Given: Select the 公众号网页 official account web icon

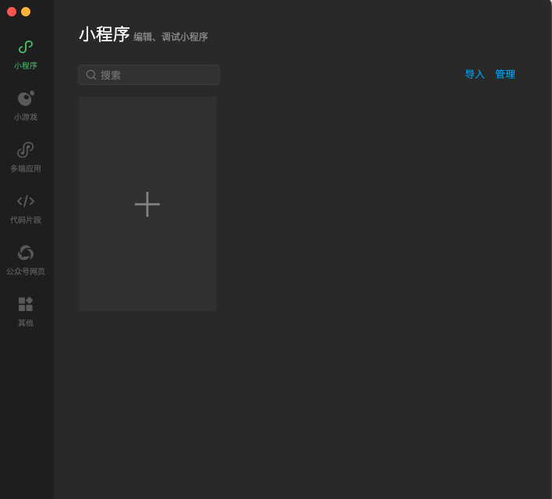Looking at the screenshot, I should pyautogui.click(x=26, y=253).
